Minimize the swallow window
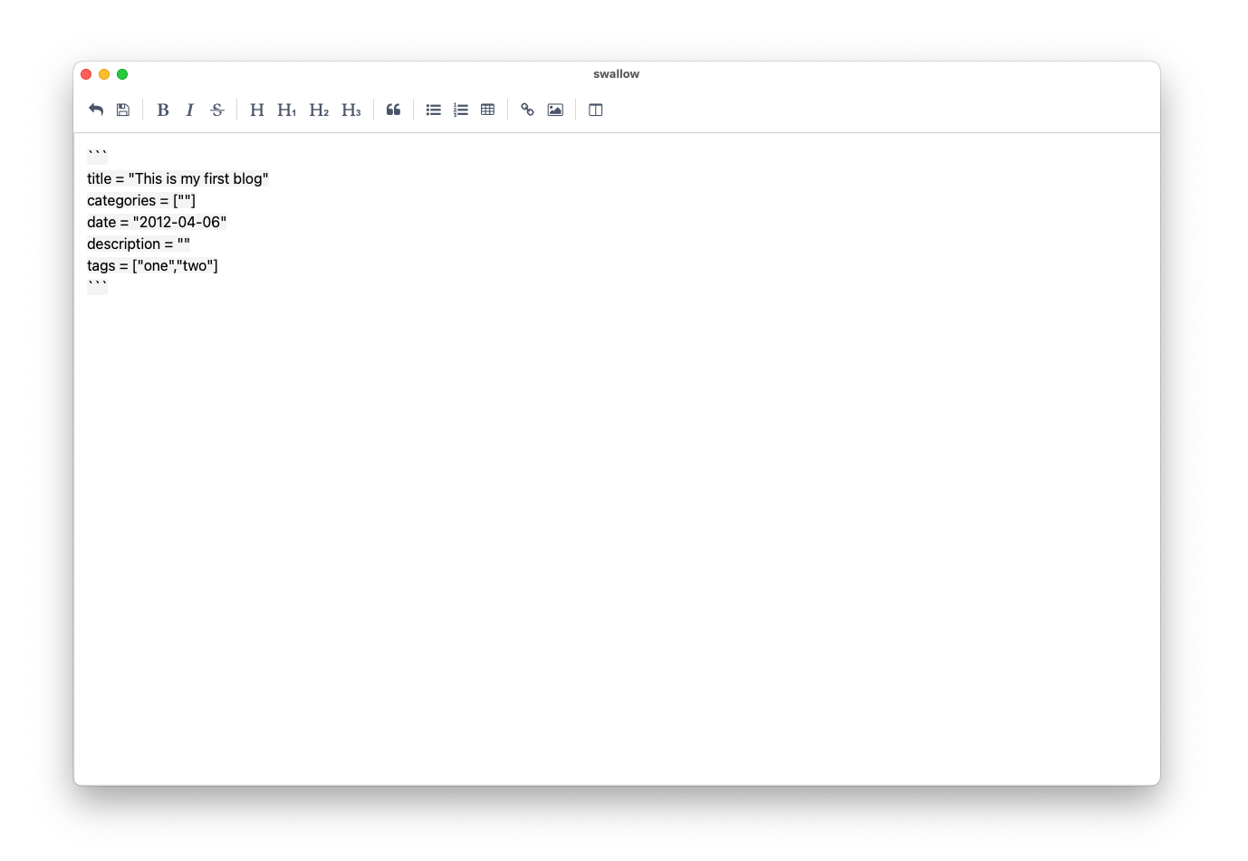 click(x=104, y=74)
